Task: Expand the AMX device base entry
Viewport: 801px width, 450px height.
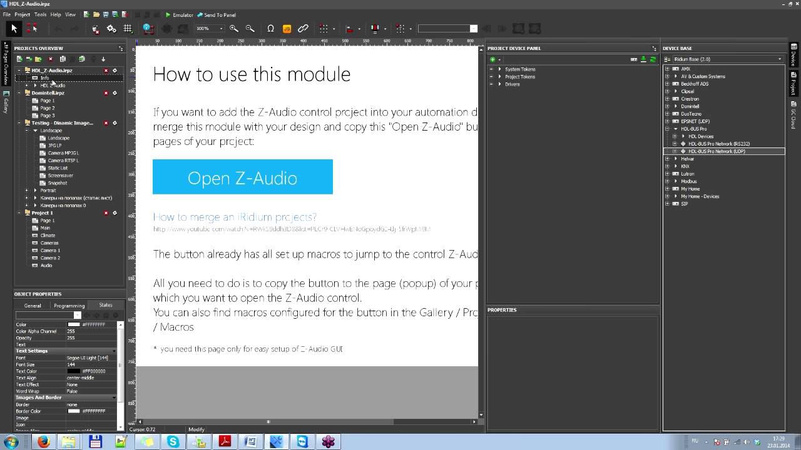Action: (x=667, y=69)
